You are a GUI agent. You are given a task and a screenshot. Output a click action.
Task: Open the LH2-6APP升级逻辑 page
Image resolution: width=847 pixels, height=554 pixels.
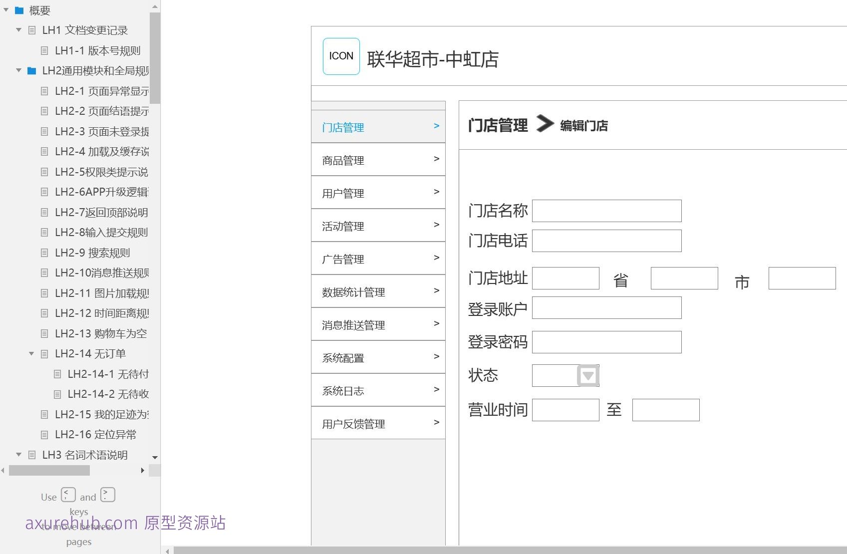(102, 192)
